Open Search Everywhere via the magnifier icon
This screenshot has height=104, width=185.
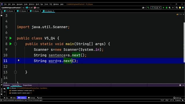tap(177, 8)
